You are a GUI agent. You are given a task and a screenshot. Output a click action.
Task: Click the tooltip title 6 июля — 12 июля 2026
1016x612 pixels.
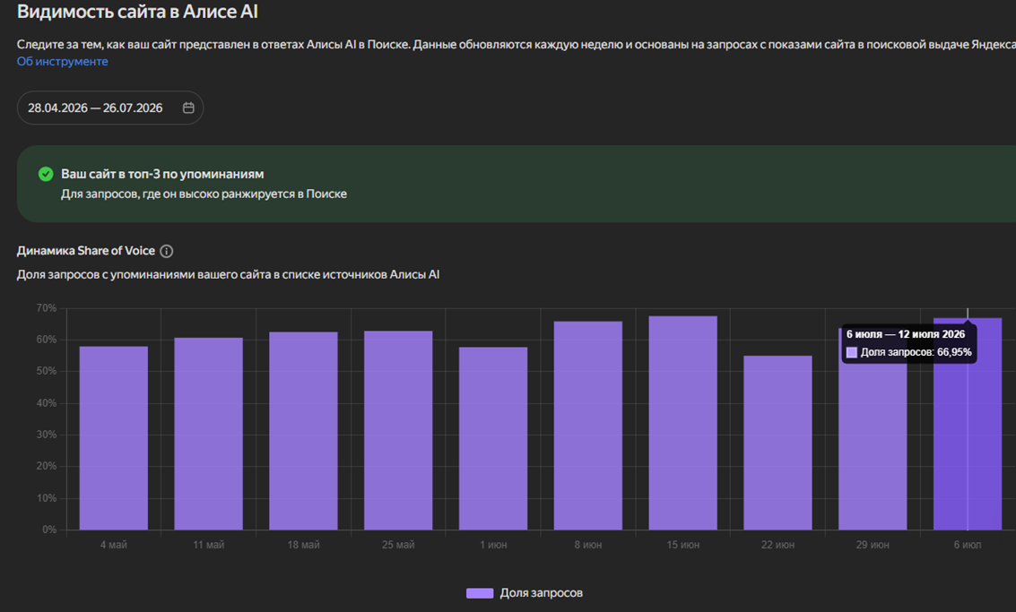905,334
